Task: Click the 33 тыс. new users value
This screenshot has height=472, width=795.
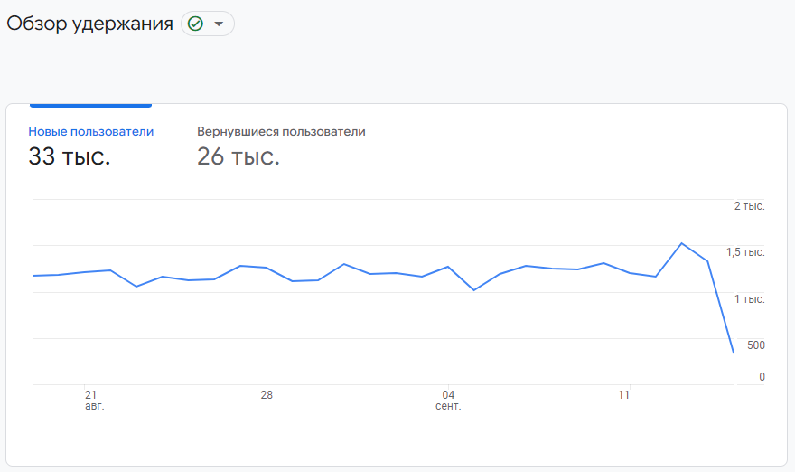Action: tap(70, 156)
